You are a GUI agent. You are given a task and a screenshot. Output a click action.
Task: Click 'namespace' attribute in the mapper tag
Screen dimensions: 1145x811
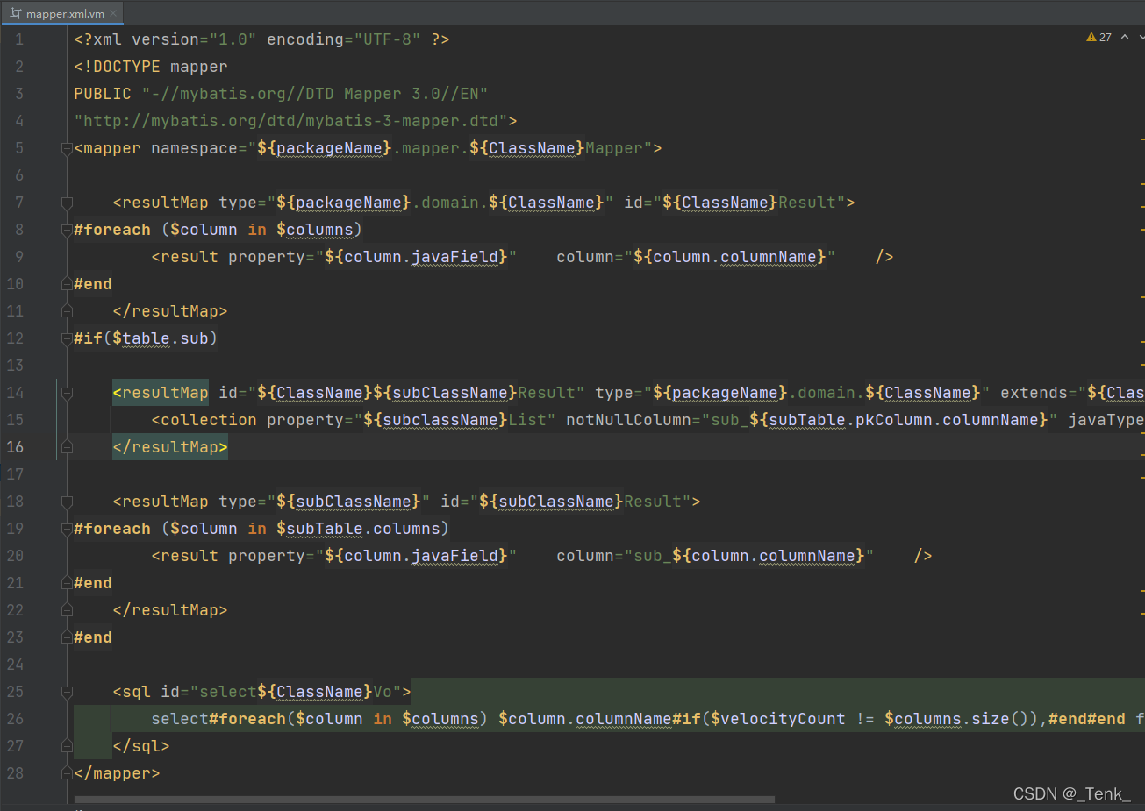(x=194, y=148)
